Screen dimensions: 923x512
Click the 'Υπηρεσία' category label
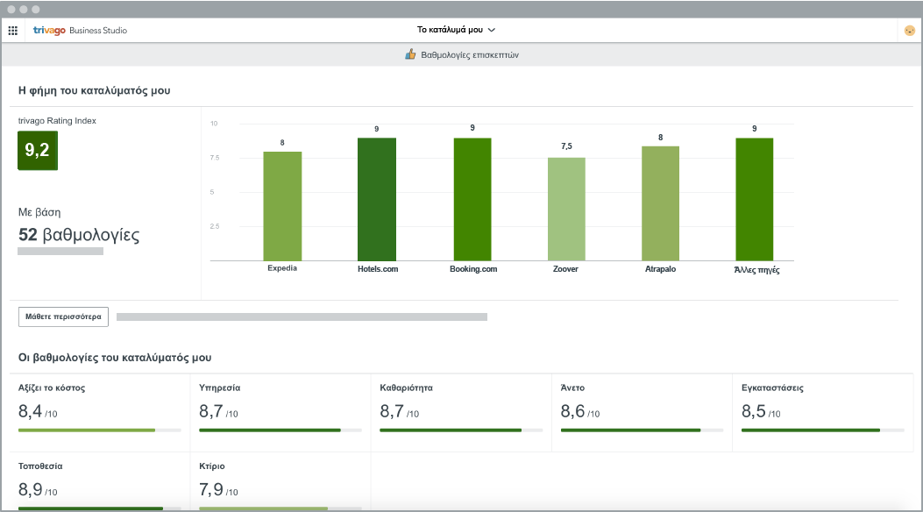[x=219, y=388]
